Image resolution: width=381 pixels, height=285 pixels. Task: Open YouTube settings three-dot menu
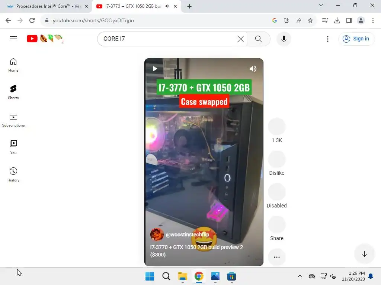[328, 39]
